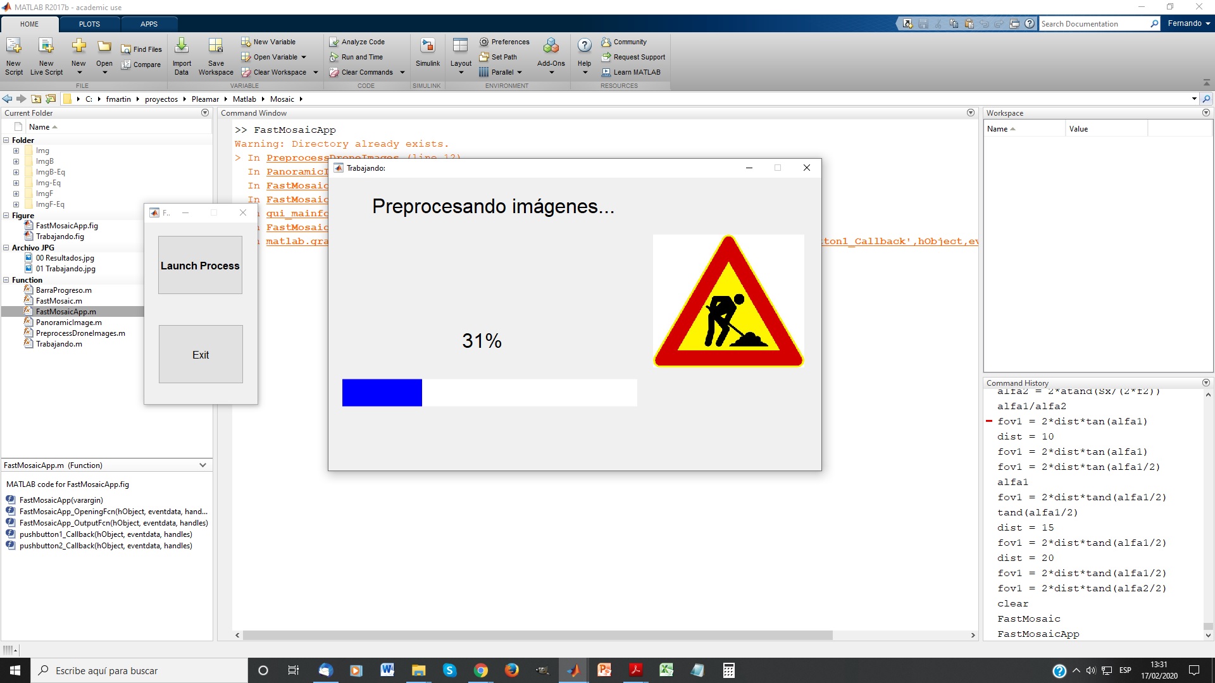Open Word from the Windows taskbar
This screenshot has width=1215, height=683.
[x=387, y=670]
